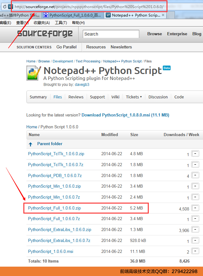
Task: Click the SourceForge favicon in address bar
Action: (11, 7)
